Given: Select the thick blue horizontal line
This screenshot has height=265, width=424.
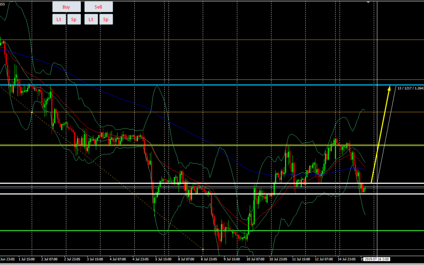Looking at the screenshot, I should pyautogui.click(x=196, y=85).
